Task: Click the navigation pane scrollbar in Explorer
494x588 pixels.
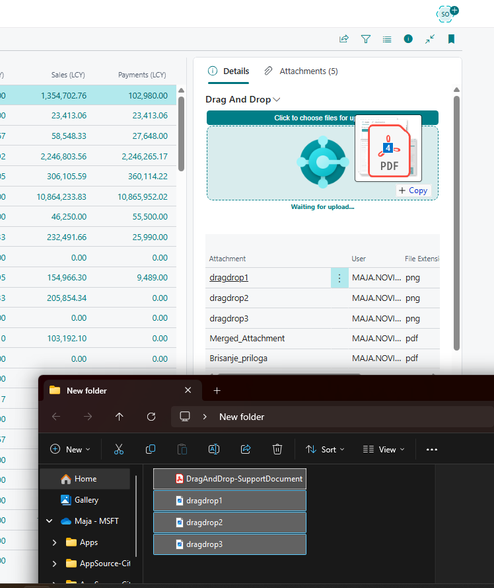Action: [136, 516]
